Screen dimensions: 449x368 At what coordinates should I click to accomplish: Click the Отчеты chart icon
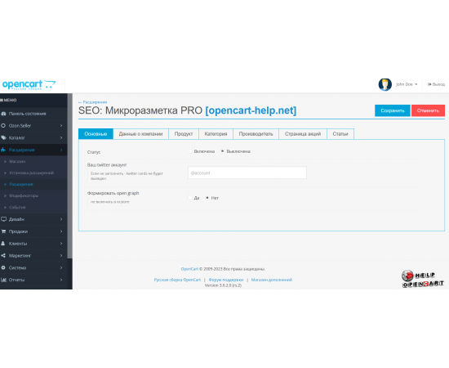3,280
